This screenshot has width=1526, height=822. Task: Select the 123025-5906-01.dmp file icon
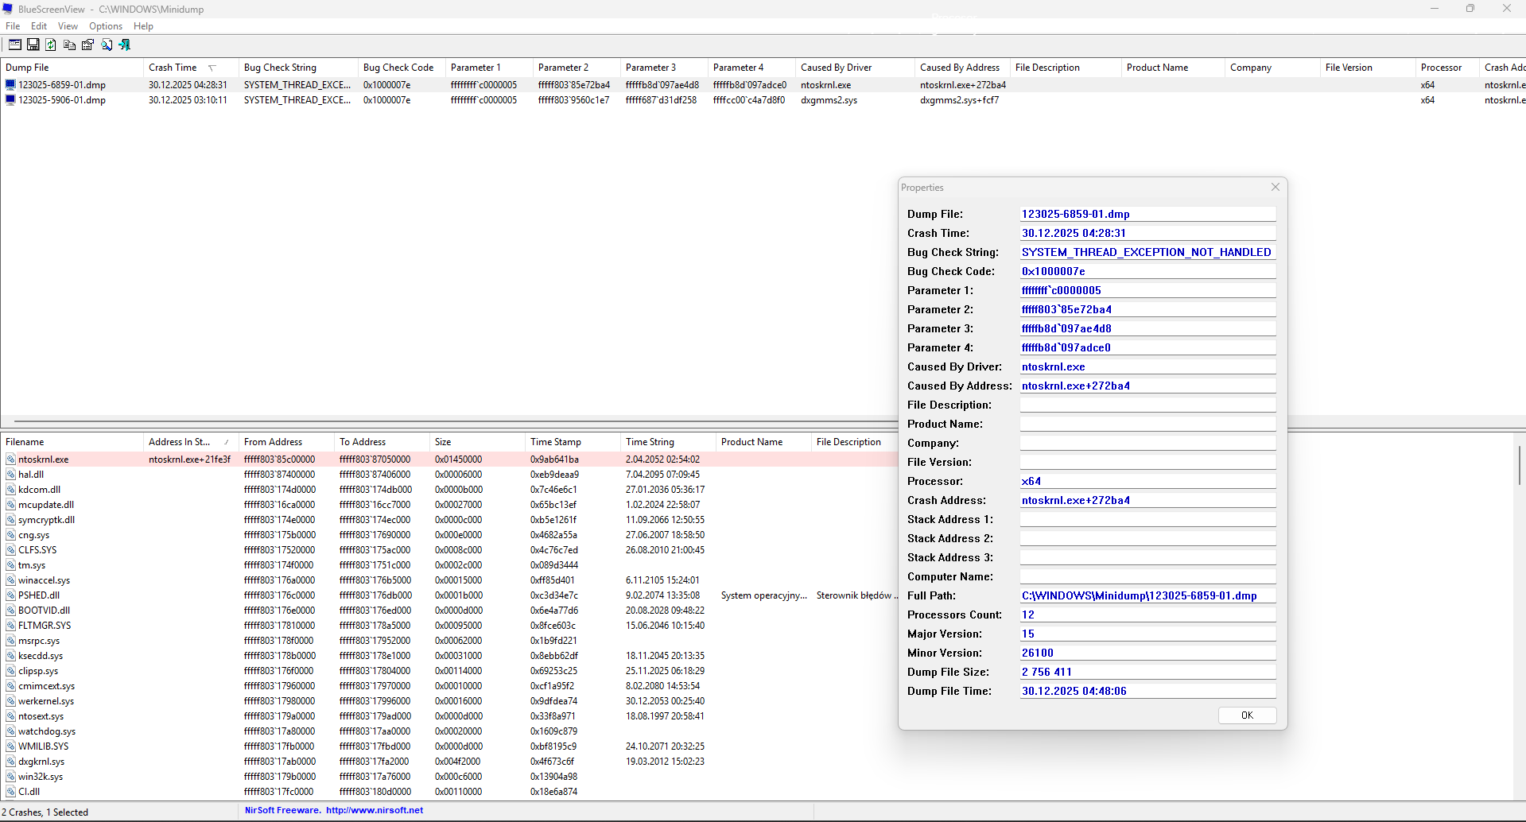pos(10,100)
